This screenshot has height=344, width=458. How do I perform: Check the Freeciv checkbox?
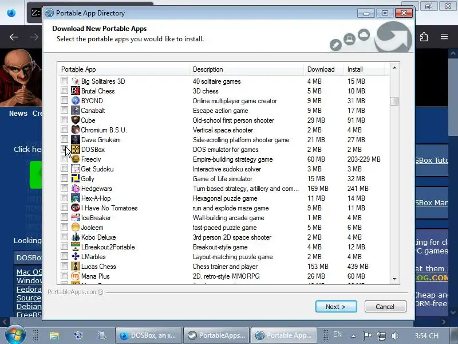pyautogui.click(x=64, y=159)
